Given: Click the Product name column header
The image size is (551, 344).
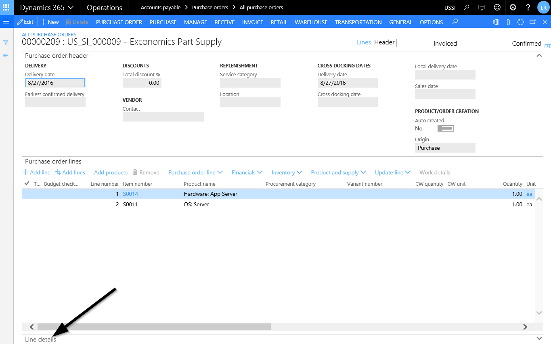Looking at the screenshot, I should 199,184.
